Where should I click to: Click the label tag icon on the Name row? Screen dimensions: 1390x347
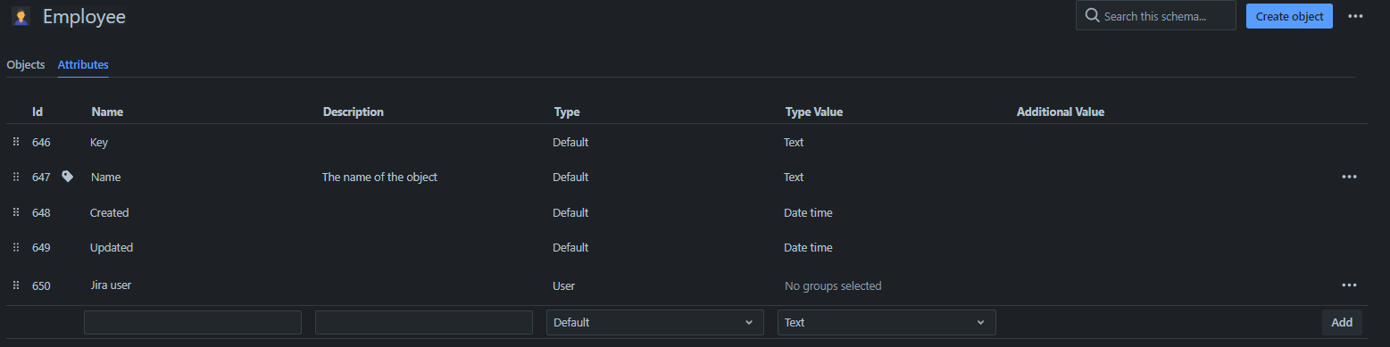67,177
